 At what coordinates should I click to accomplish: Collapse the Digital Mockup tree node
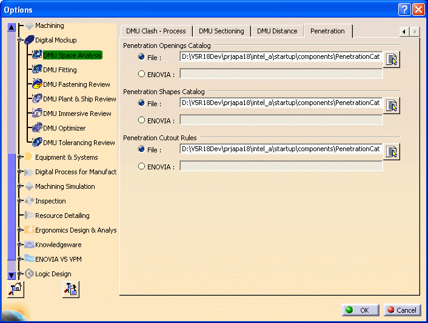point(20,41)
